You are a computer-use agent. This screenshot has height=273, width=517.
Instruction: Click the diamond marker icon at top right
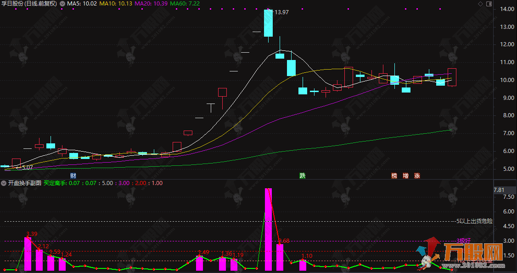point(480,4)
